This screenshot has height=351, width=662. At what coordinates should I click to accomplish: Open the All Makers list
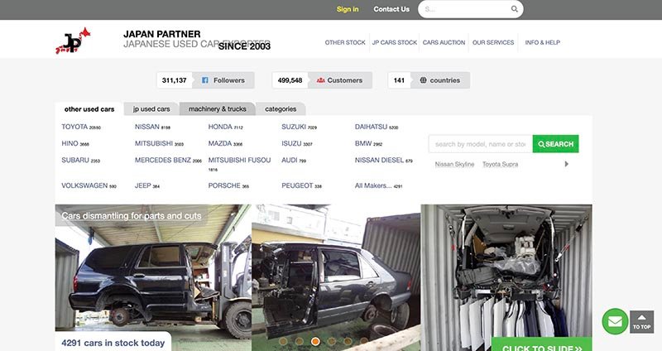click(x=373, y=185)
